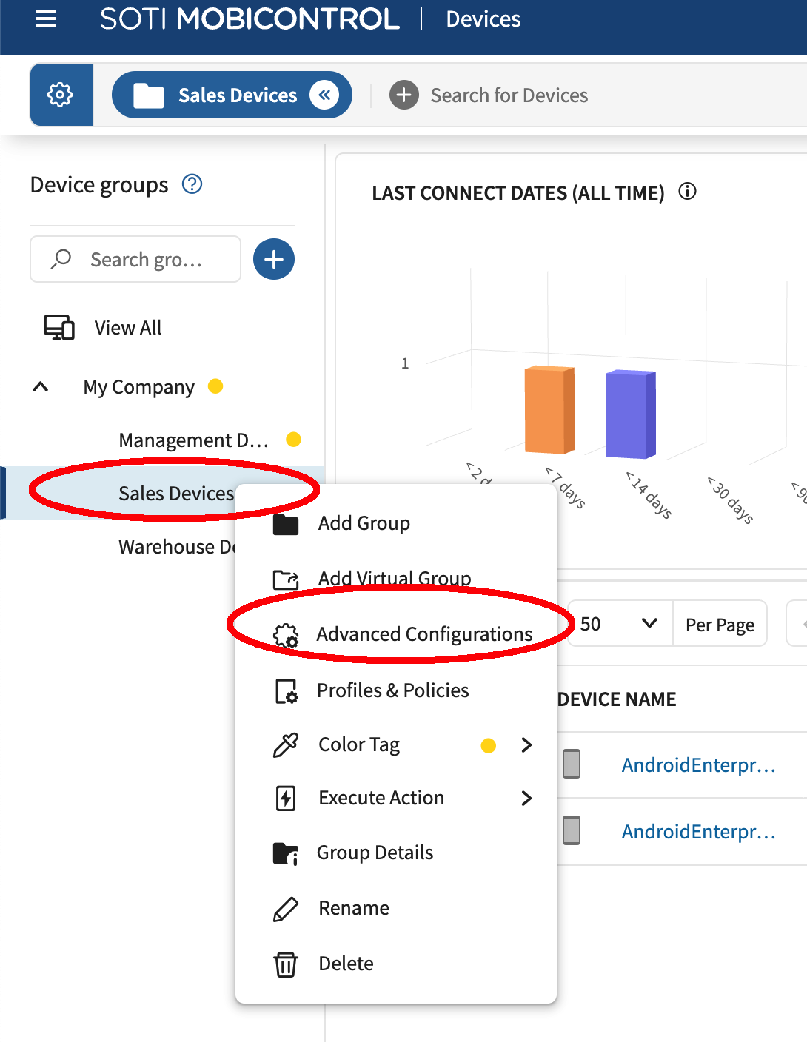Select the Sales Devices group row
This screenshot has width=807, height=1042.
click(163, 493)
